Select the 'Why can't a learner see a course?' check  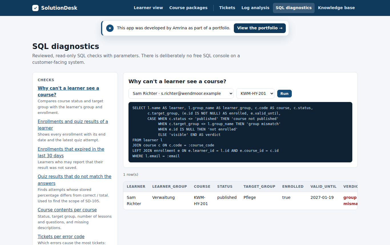point(69,91)
